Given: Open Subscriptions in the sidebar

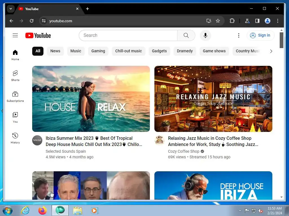Looking at the screenshot, I should point(15,97).
